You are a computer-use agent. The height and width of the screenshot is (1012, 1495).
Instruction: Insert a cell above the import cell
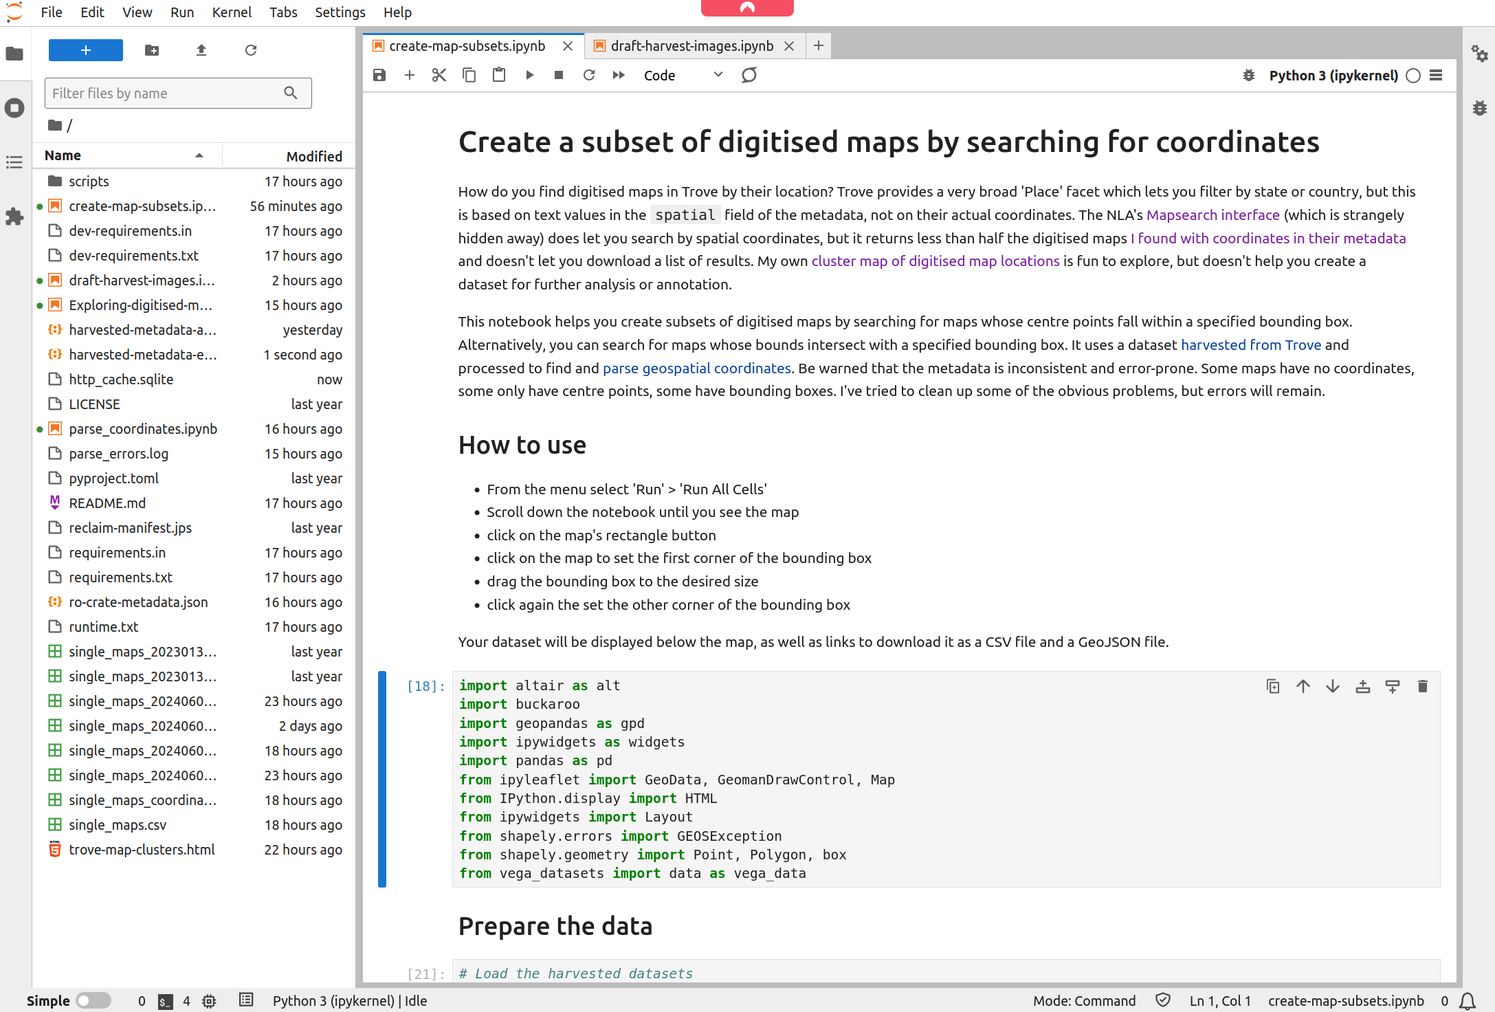[1363, 686]
